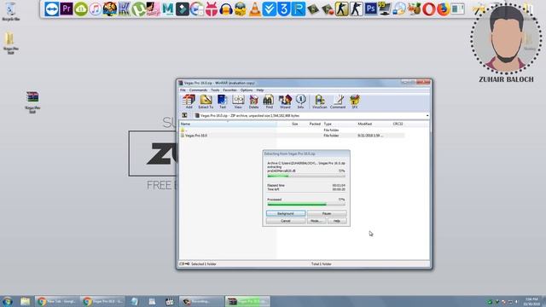This screenshot has width=546, height=307.
Task: Click the Vegas Pro folder desktop icon
Action: click(10, 43)
